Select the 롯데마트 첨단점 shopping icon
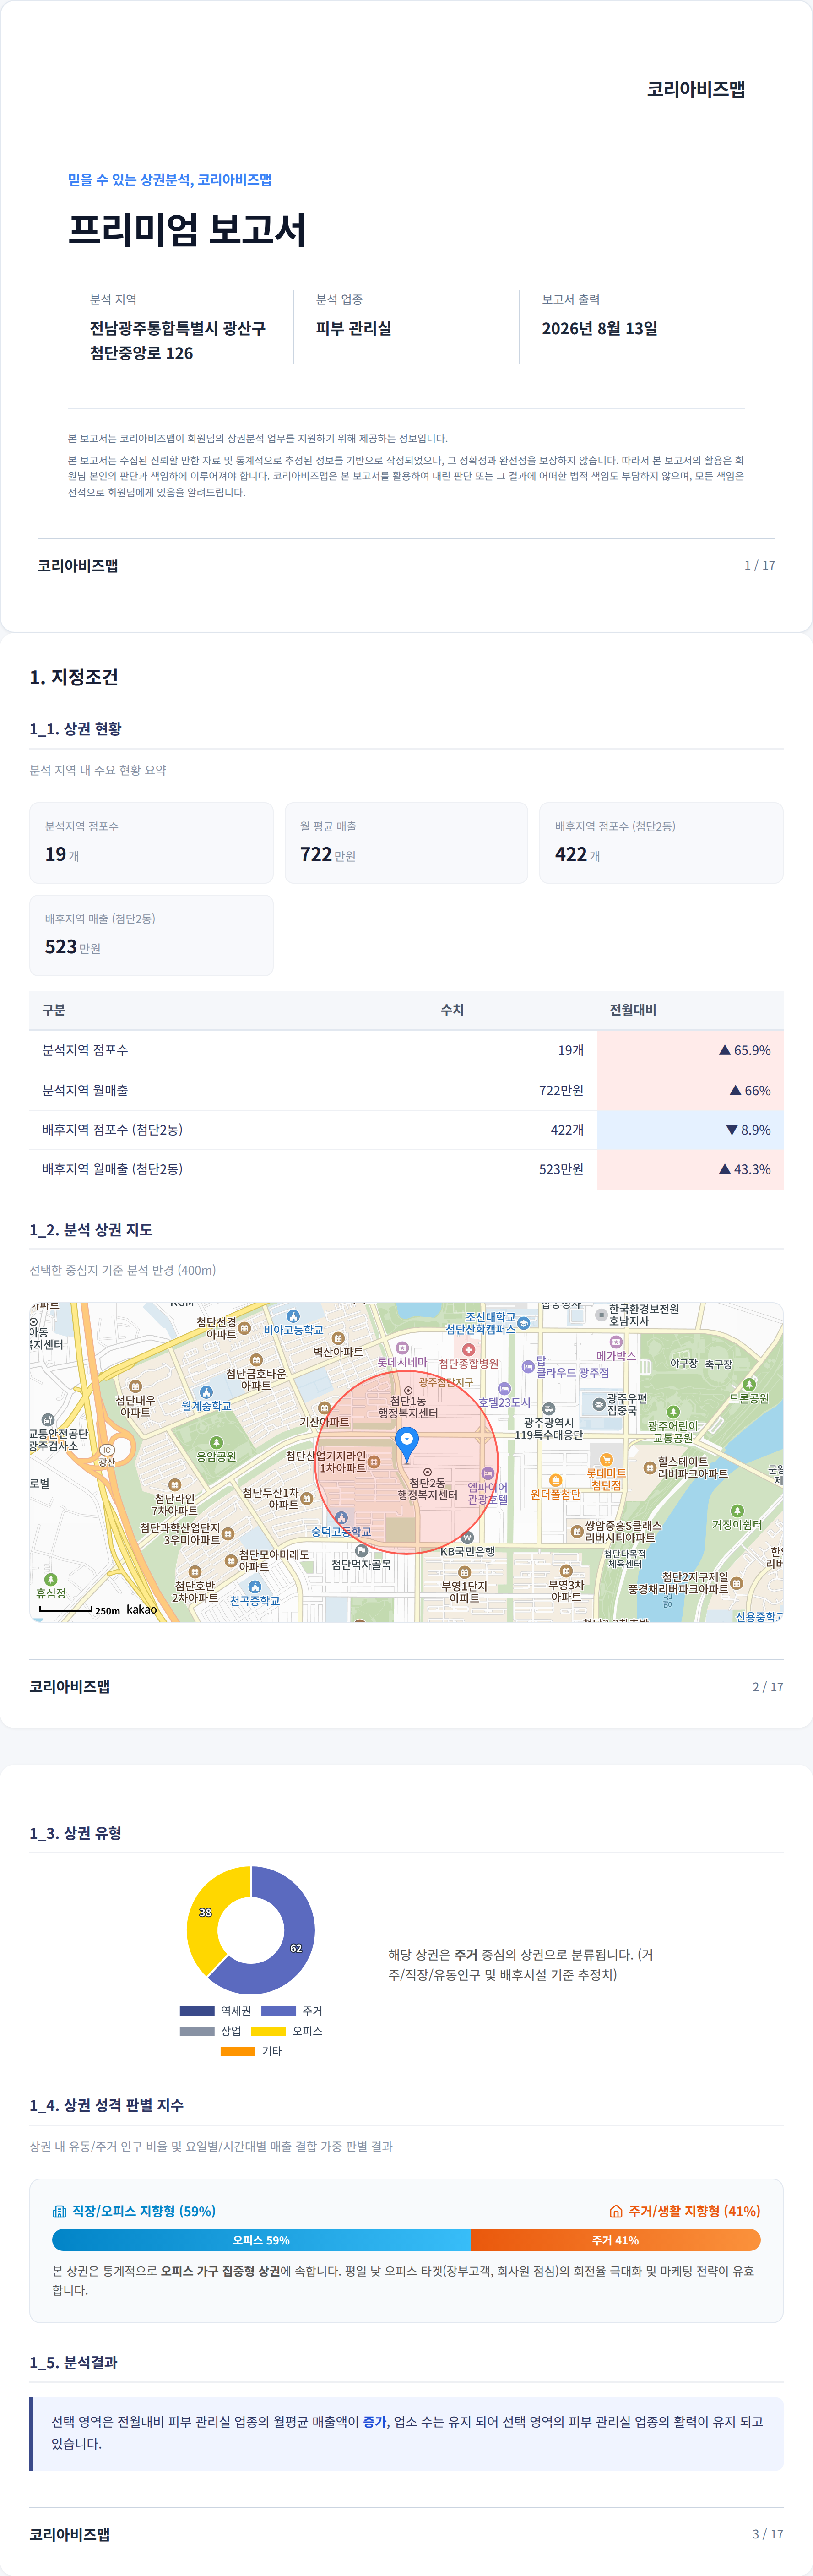This screenshot has height=2576, width=813. click(x=606, y=1460)
